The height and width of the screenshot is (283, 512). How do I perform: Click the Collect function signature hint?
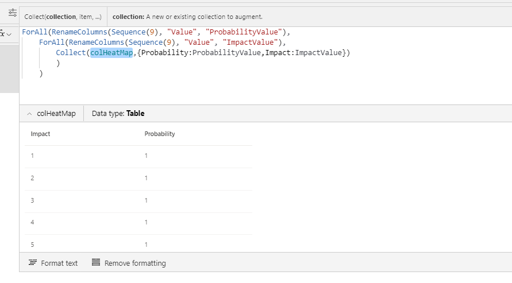point(63,17)
